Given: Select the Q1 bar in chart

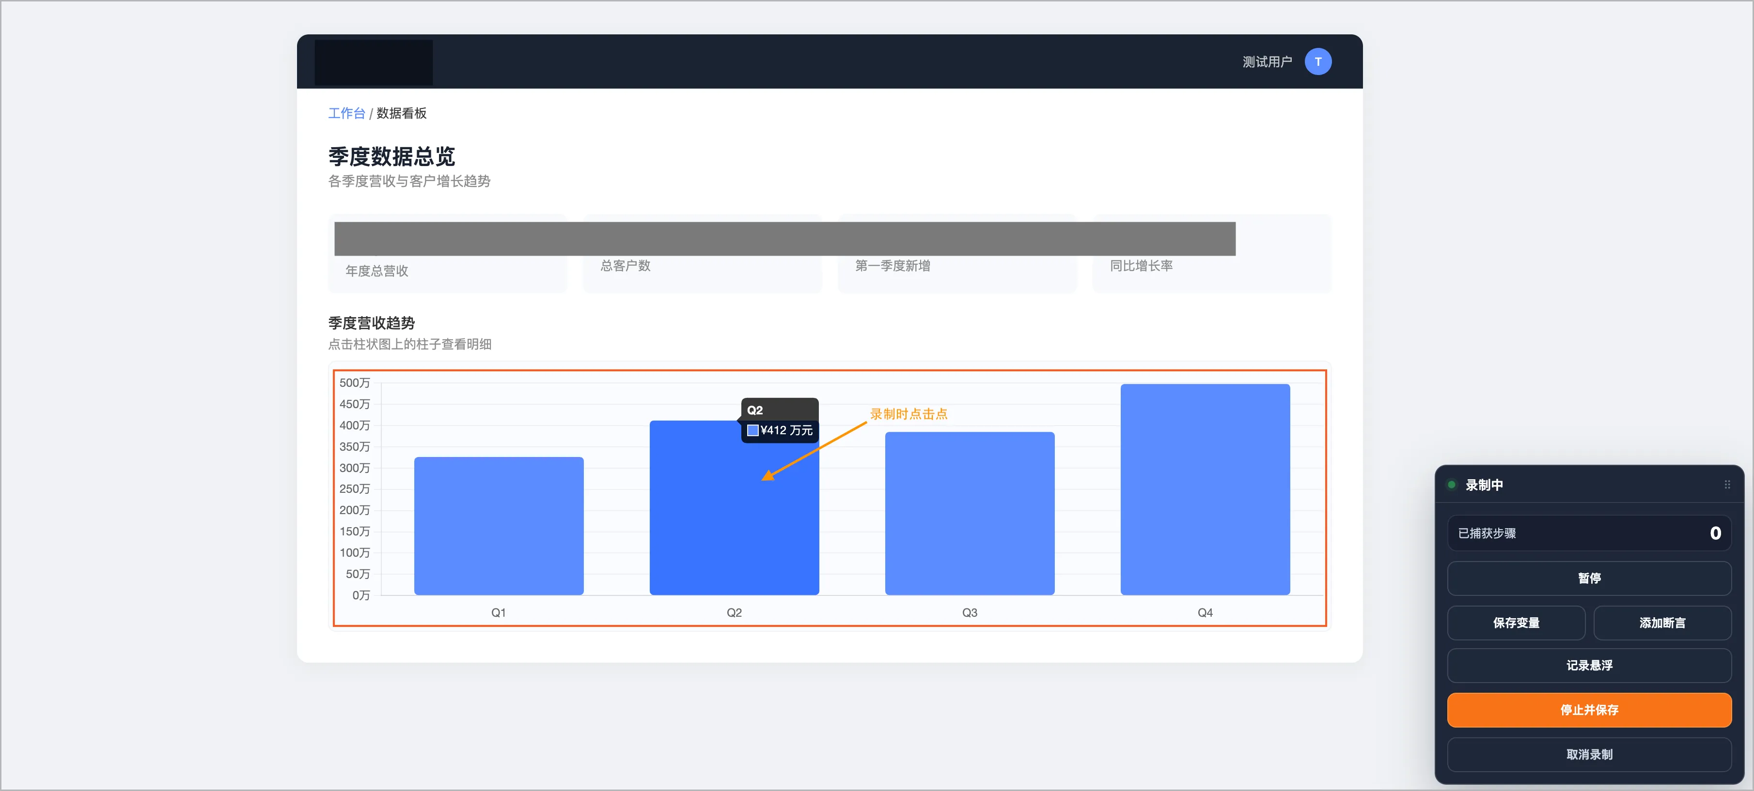Looking at the screenshot, I should (499, 526).
